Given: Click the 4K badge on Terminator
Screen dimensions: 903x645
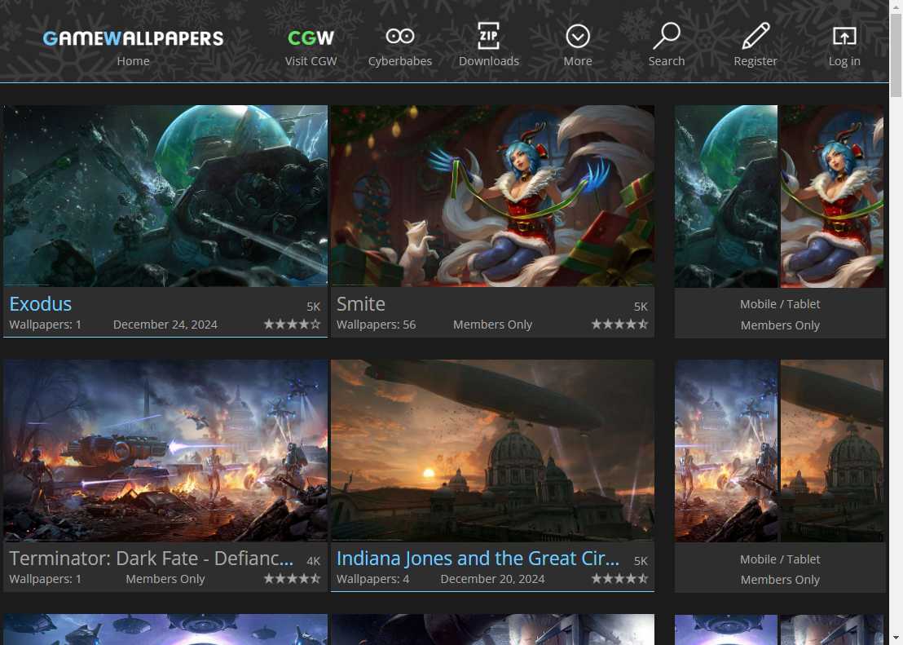Looking at the screenshot, I should [x=313, y=561].
